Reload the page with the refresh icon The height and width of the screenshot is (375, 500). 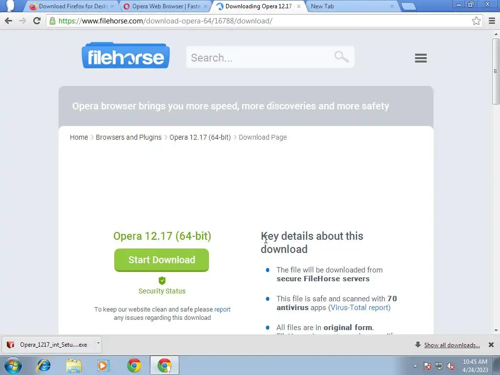pyautogui.click(x=37, y=21)
